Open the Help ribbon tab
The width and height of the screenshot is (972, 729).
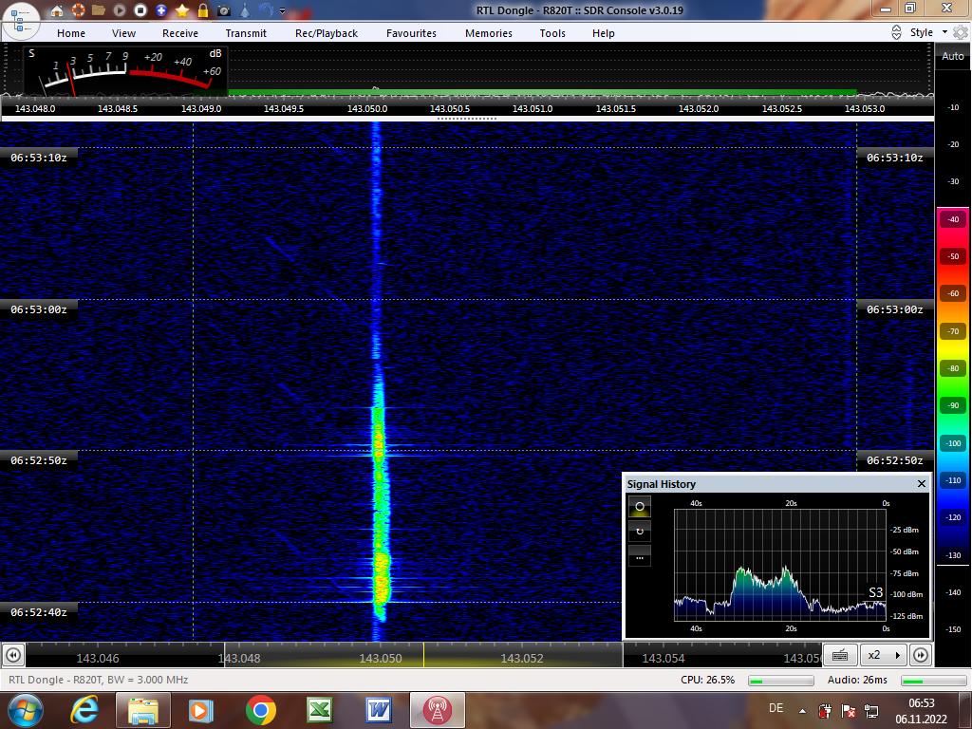(x=603, y=33)
